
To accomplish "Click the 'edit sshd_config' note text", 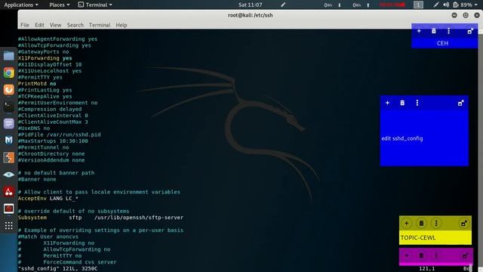I will click(402, 138).
